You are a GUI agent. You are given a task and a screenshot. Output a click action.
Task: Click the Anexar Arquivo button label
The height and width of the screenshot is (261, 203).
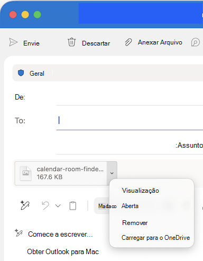[160, 42]
